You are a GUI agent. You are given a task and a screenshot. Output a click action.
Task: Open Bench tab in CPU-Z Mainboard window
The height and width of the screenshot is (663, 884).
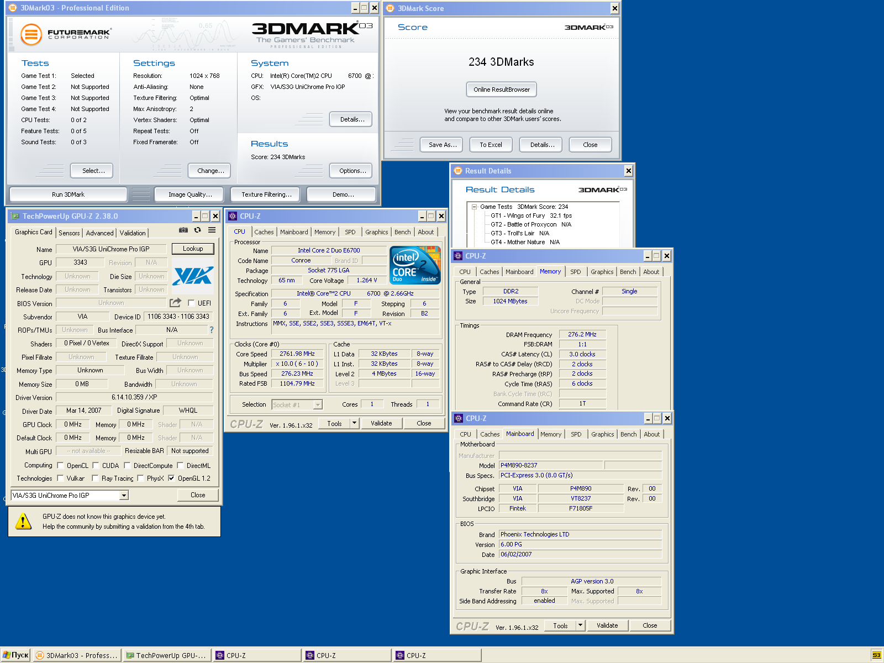click(x=629, y=434)
